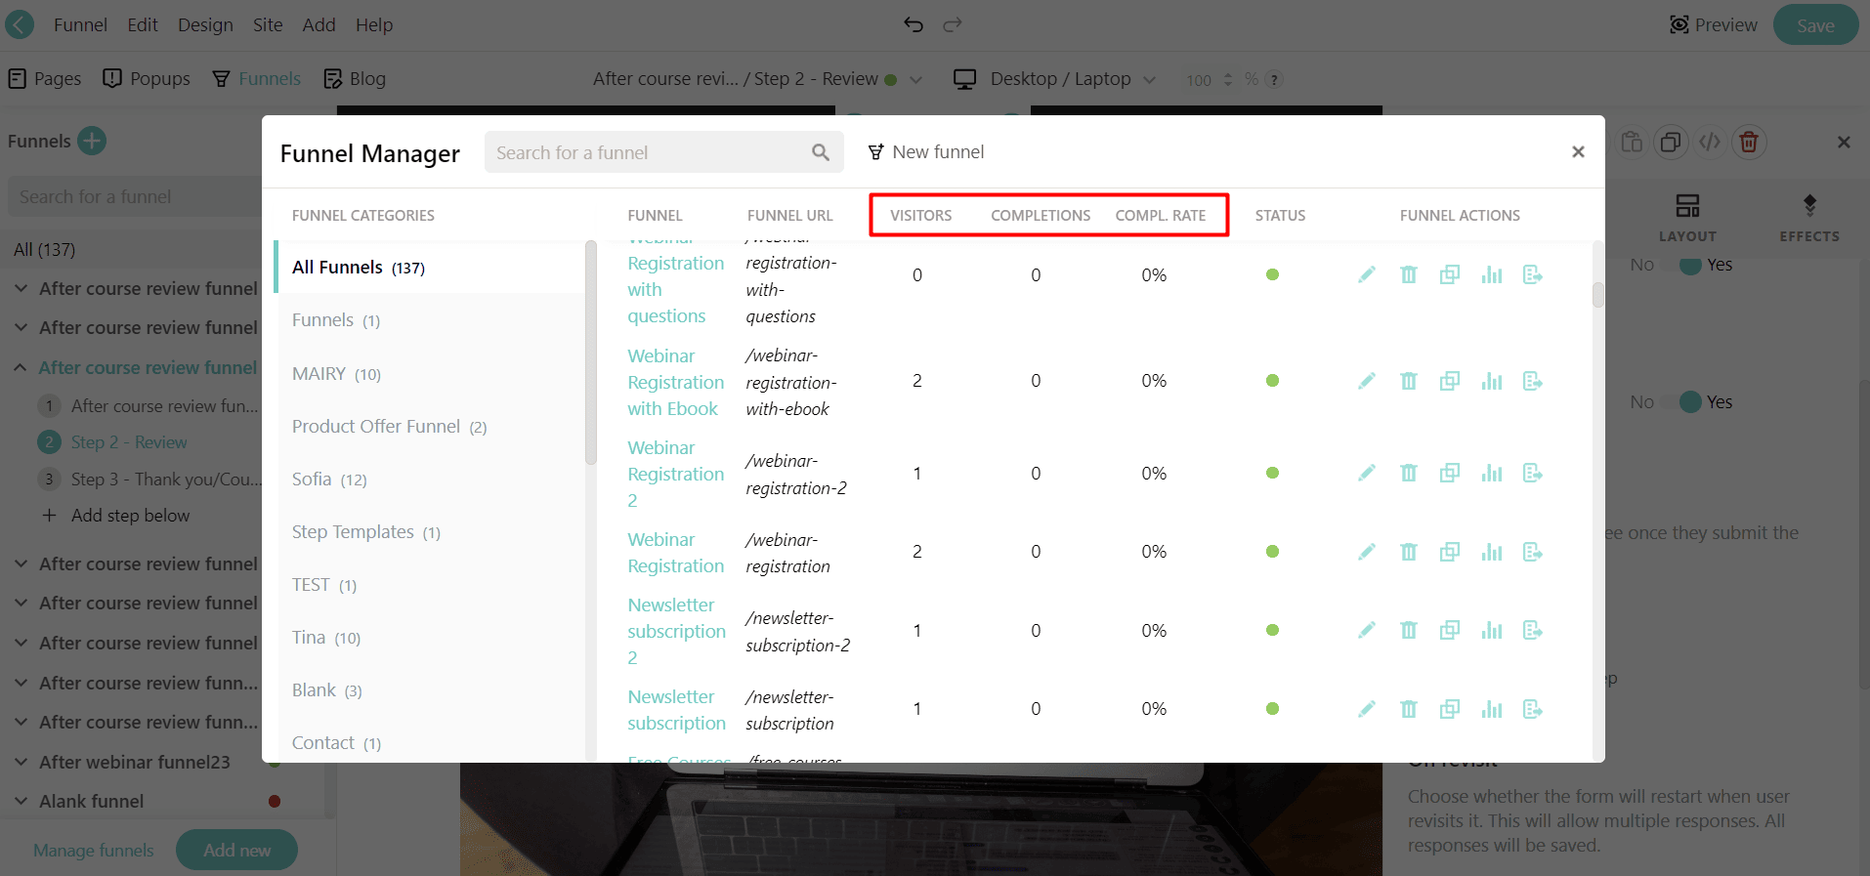The width and height of the screenshot is (1870, 876).
Task: Collapse the highlighted After course review funnel
Action: [x=21, y=367]
